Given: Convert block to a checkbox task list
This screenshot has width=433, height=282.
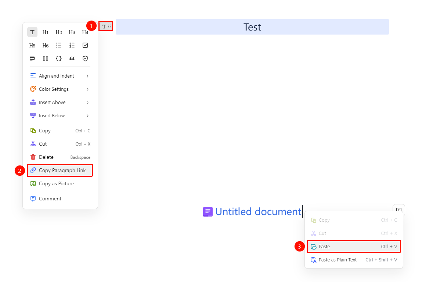Looking at the screenshot, I should pyautogui.click(x=85, y=45).
